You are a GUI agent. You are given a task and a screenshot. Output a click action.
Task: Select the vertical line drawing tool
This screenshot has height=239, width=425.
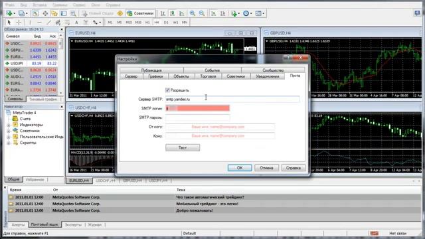point(30,22)
